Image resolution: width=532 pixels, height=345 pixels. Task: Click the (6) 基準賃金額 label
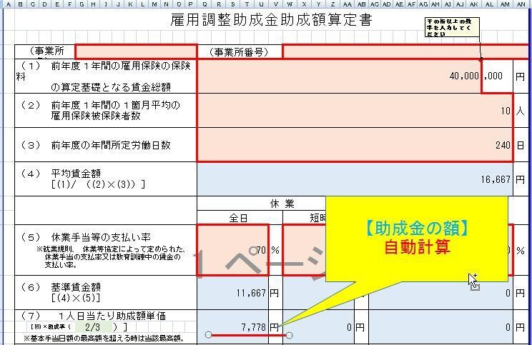61,292
